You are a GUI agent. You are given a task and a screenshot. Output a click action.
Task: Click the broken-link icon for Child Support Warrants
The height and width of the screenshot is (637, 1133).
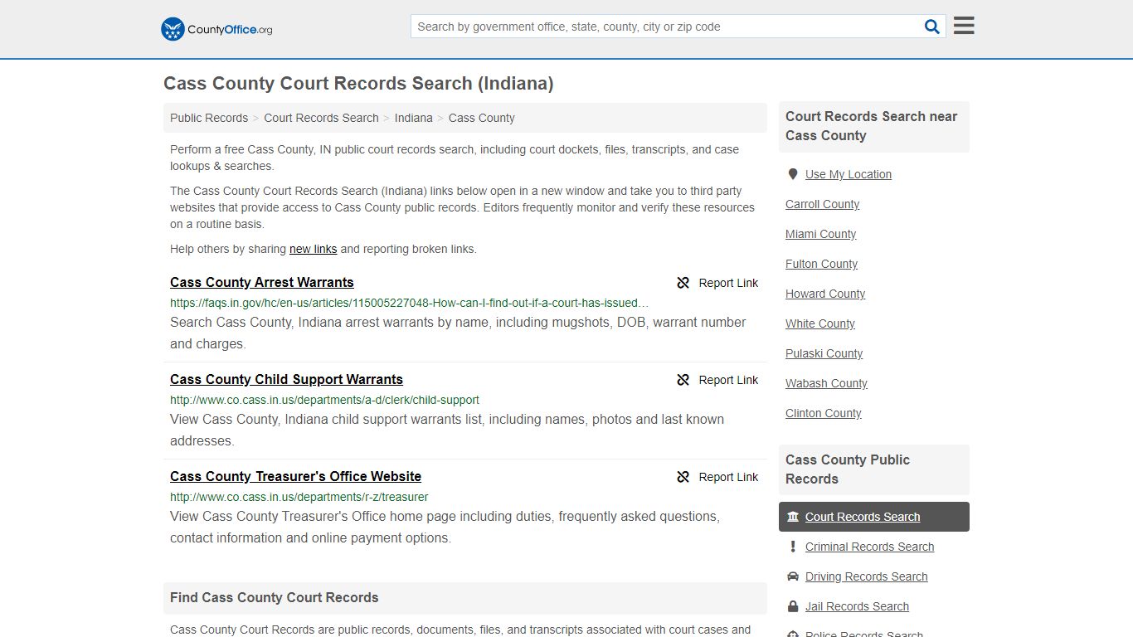coord(683,380)
